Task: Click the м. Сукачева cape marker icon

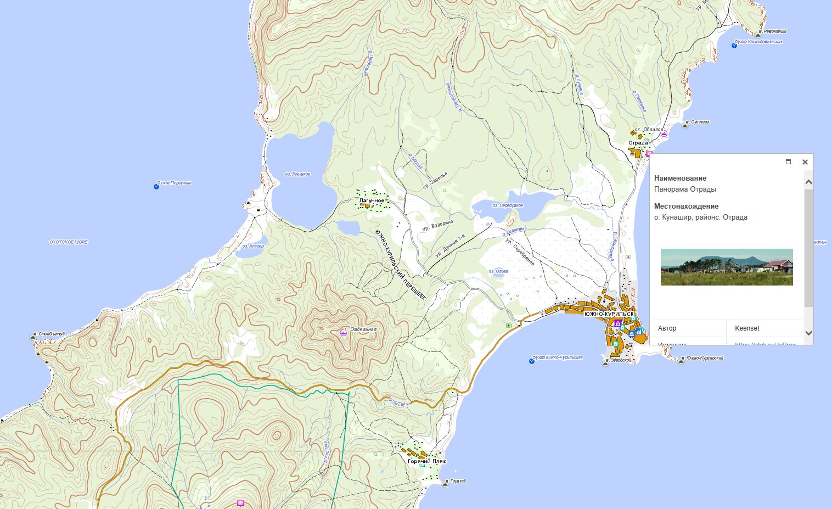Action: [x=685, y=126]
